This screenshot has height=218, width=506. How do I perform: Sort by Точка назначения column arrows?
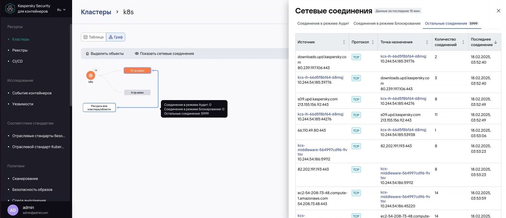[427, 42]
